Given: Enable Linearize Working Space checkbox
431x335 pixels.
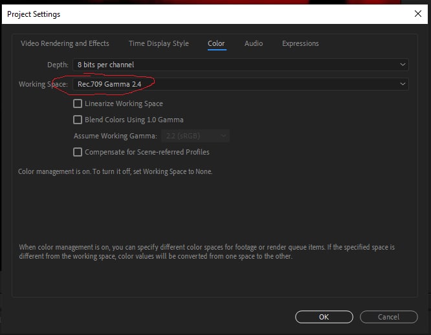Looking at the screenshot, I should click(x=78, y=103).
